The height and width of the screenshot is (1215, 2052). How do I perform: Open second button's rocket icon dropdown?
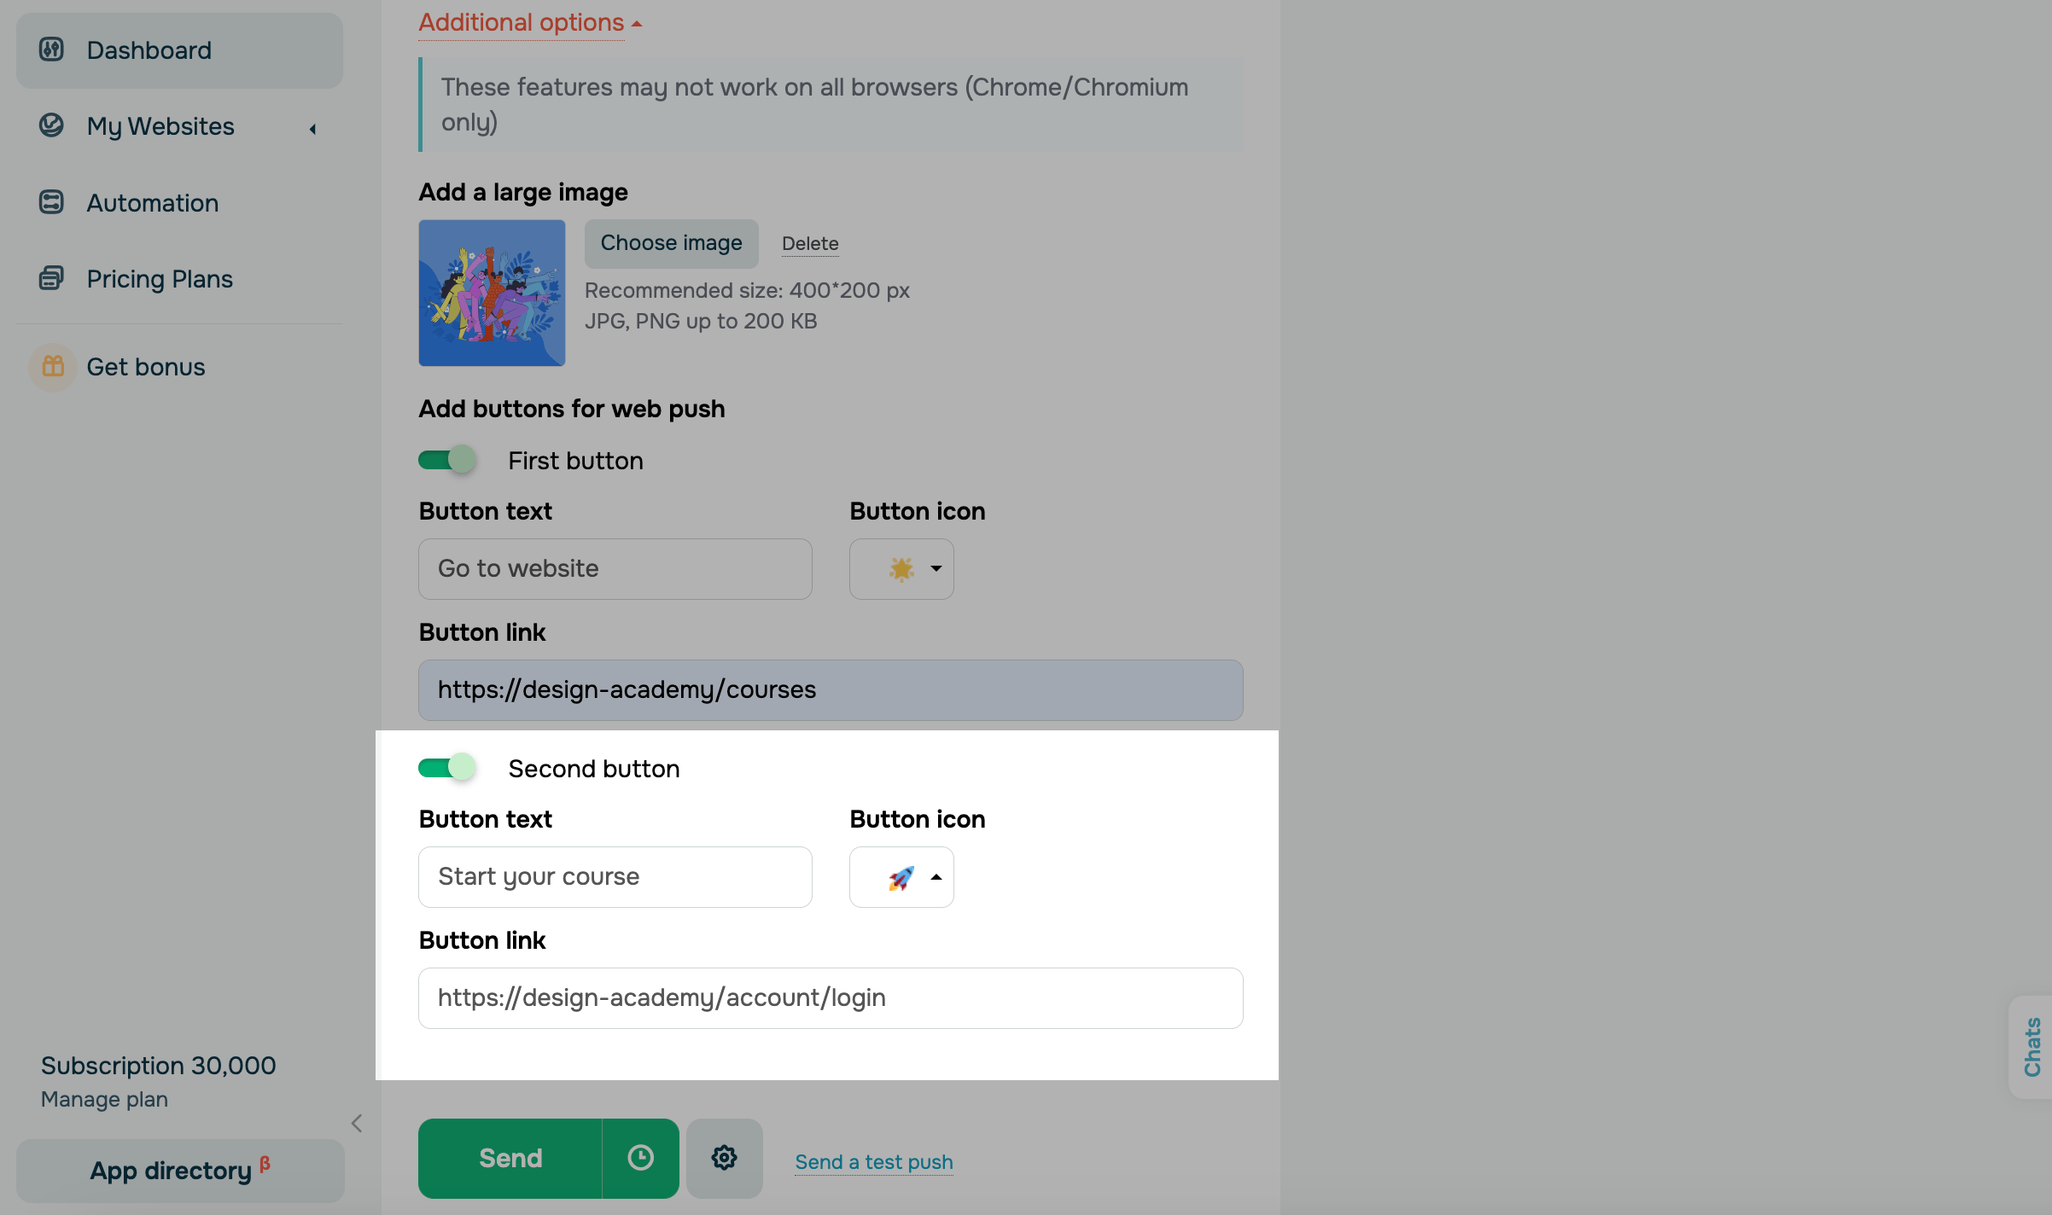(x=901, y=877)
